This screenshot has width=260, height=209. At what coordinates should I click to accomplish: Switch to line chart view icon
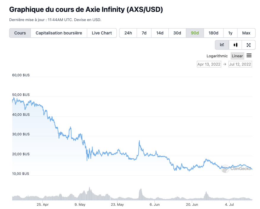(x=222, y=45)
